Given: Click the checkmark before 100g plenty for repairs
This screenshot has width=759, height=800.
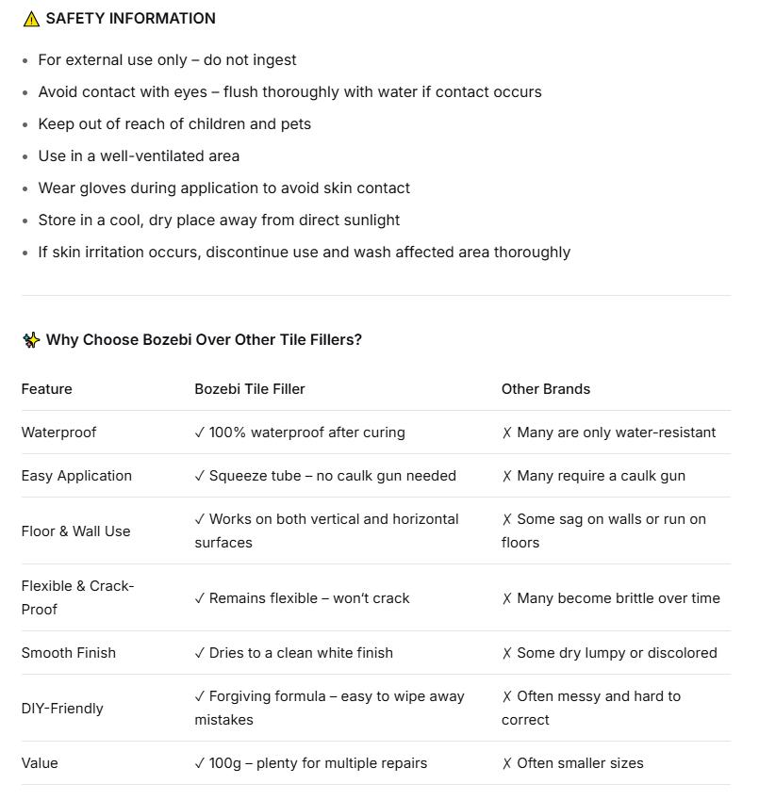Looking at the screenshot, I should click(x=200, y=763).
